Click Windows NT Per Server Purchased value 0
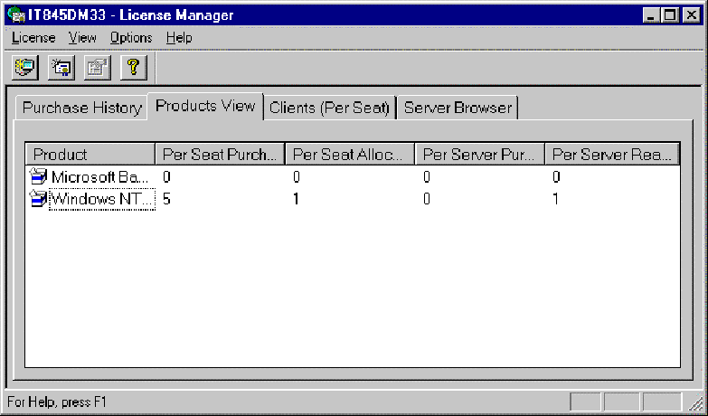Viewport: 708px width, 416px height. [x=426, y=199]
